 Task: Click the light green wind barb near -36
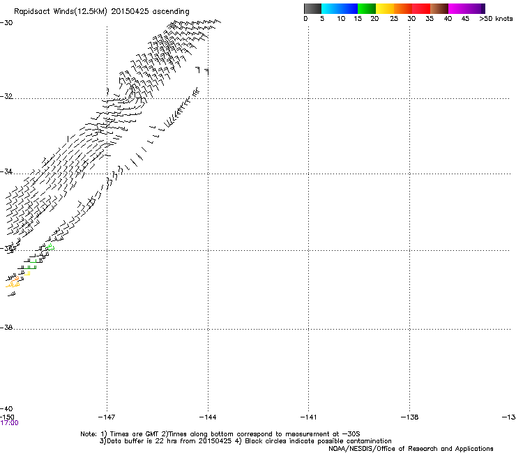coord(50,247)
